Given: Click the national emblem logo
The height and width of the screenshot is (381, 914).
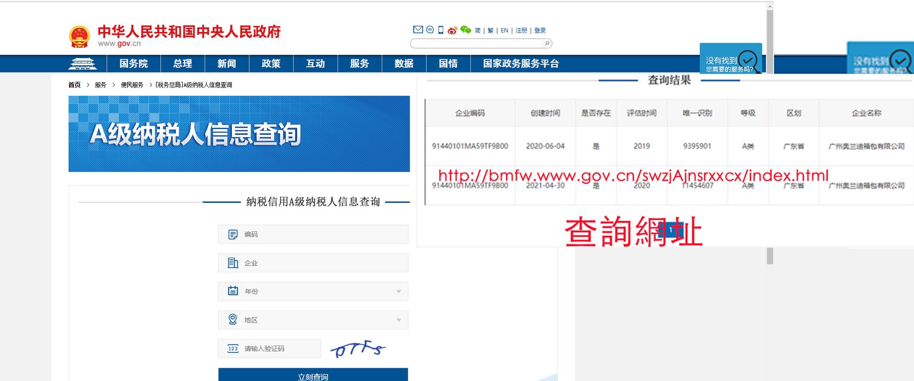Looking at the screenshot, I should [79, 36].
